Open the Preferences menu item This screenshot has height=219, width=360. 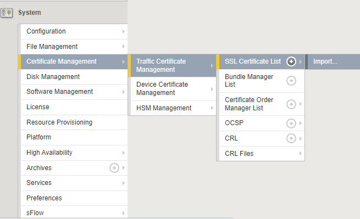pos(74,198)
